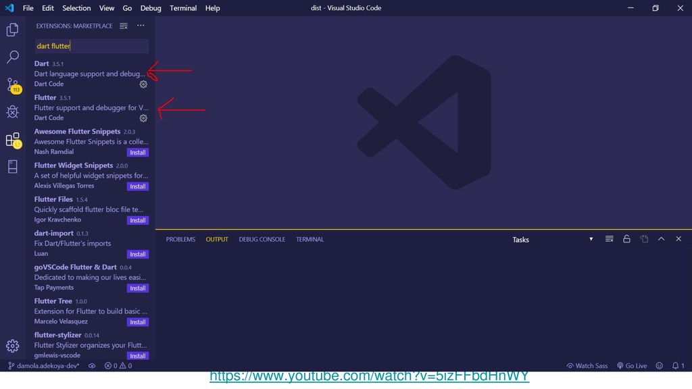Install dart-import extension
Screen dimensions: 692x389
coord(138,254)
